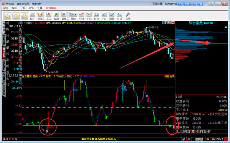230x143 pixels.
Task: Select the 画线 draw-line pencil tool
Action: click(x=112, y=16)
